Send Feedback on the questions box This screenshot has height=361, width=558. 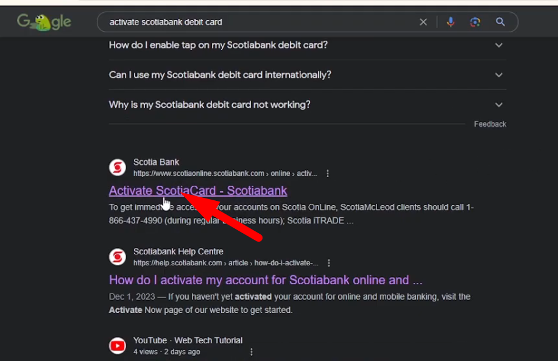point(490,124)
